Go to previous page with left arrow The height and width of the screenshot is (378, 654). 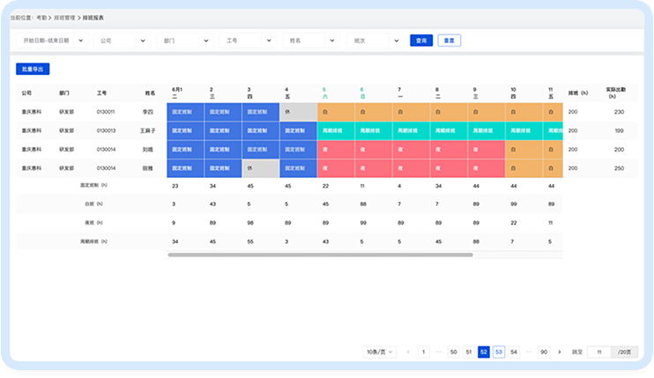click(408, 352)
